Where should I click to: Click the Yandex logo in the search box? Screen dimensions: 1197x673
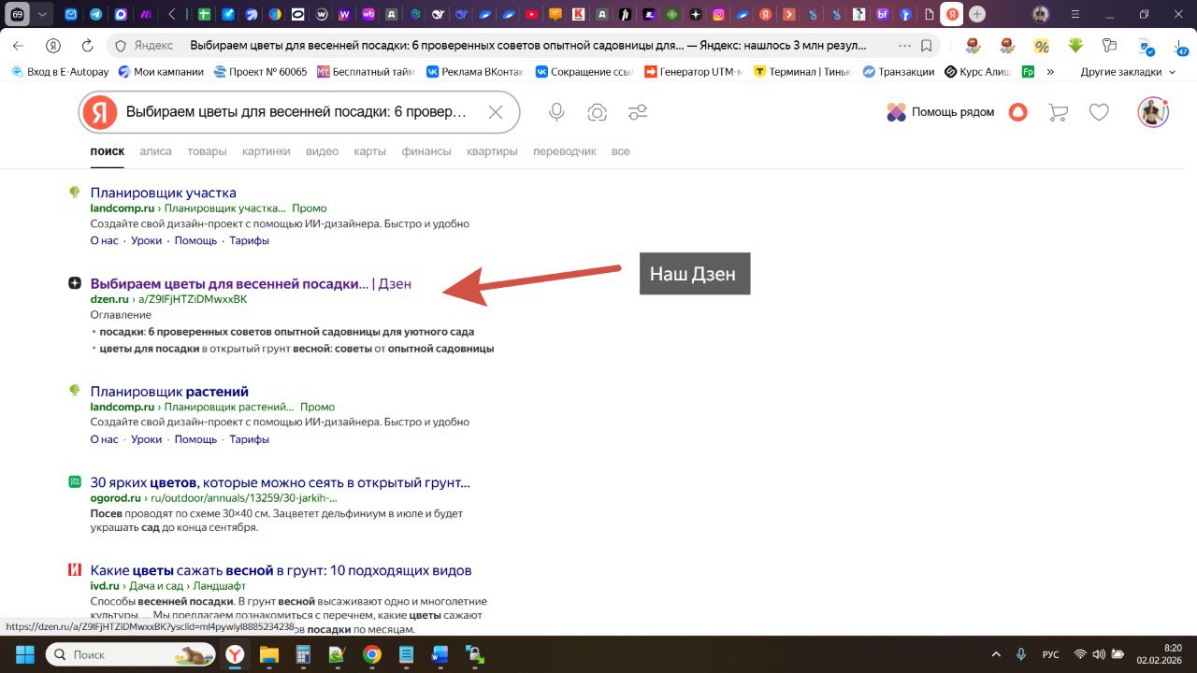click(x=99, y=112)
